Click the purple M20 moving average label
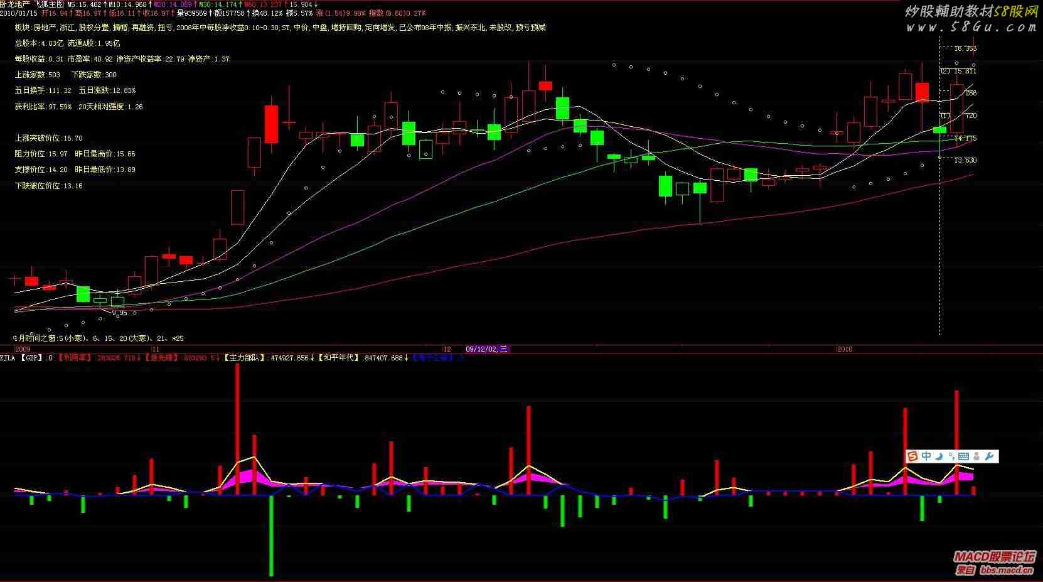 174,4
